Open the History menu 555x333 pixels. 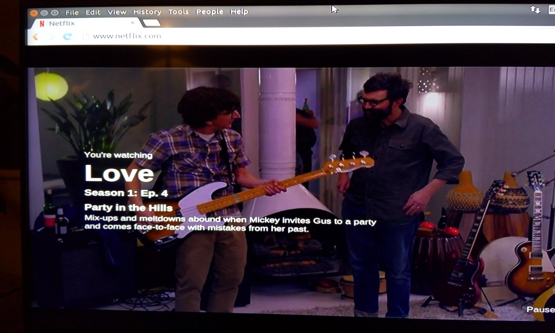pos(147,12)
